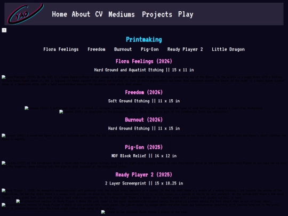Click the small broken image below the logo

pyautogui.click(x=4, y=30)
